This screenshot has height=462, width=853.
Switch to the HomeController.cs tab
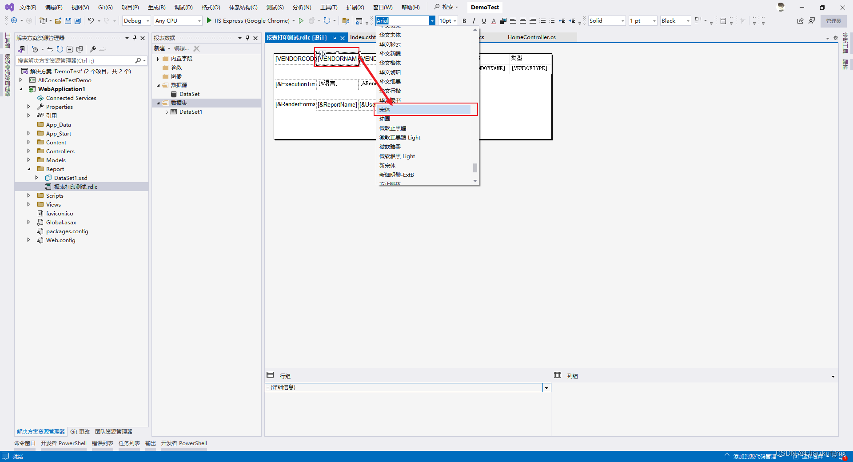[531, 37]
